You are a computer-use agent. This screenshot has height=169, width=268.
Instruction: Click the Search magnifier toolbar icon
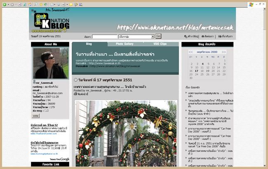(x=36, y=5)
